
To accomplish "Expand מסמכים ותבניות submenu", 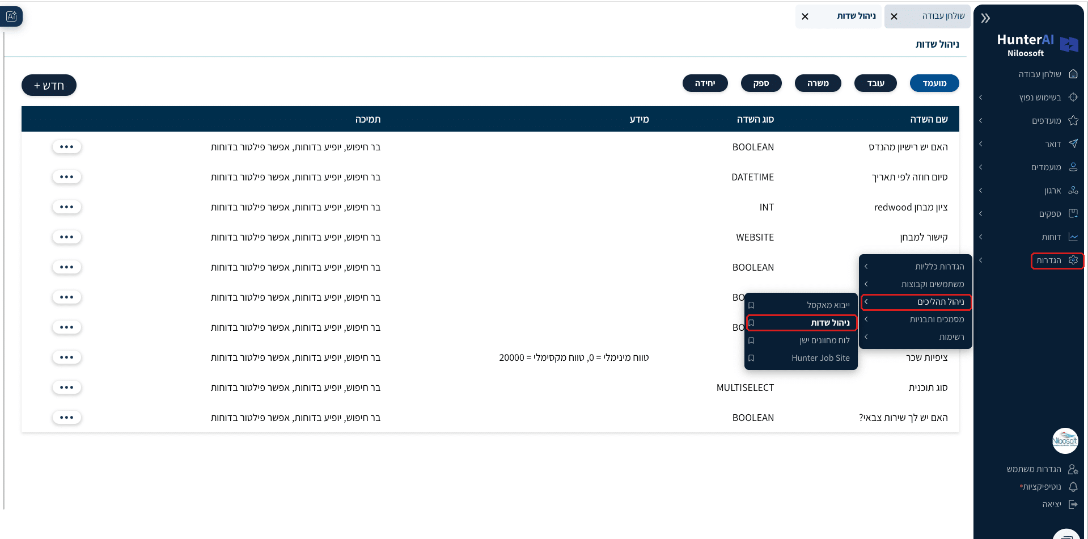I will (915, 319).
